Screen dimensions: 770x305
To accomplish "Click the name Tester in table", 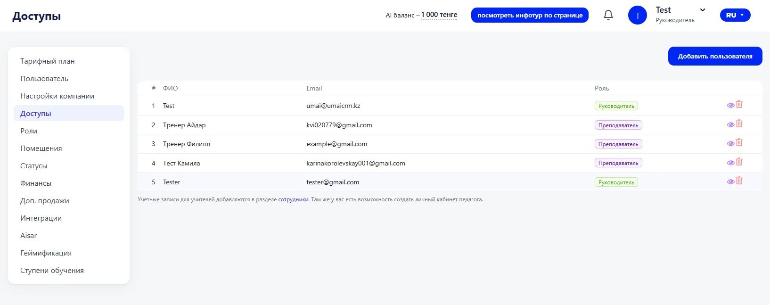I will point(172,182).
